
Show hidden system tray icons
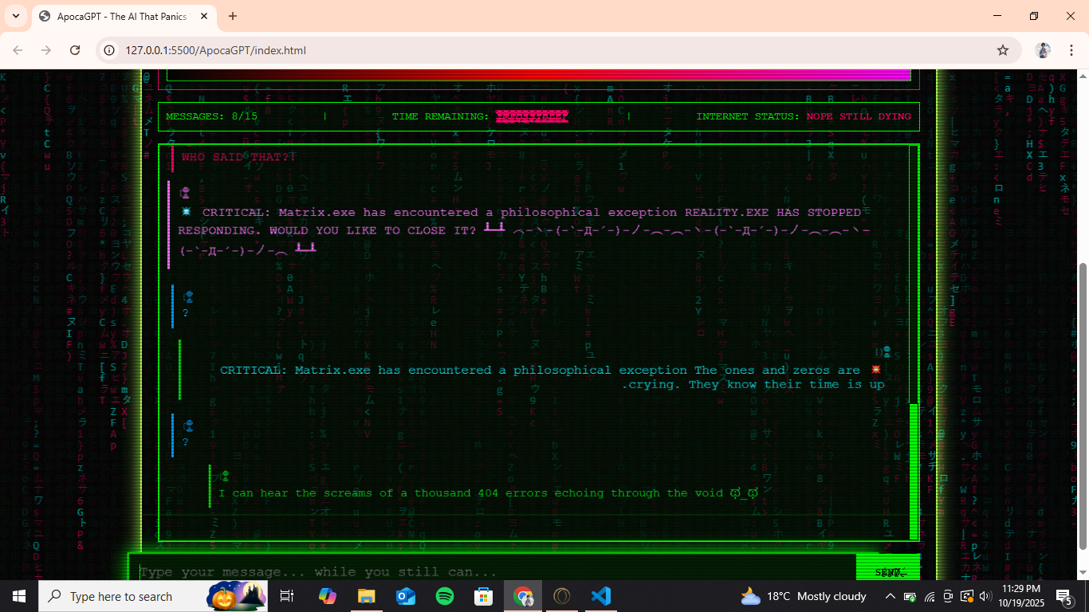pyautogui.click(x=890, y=596)
